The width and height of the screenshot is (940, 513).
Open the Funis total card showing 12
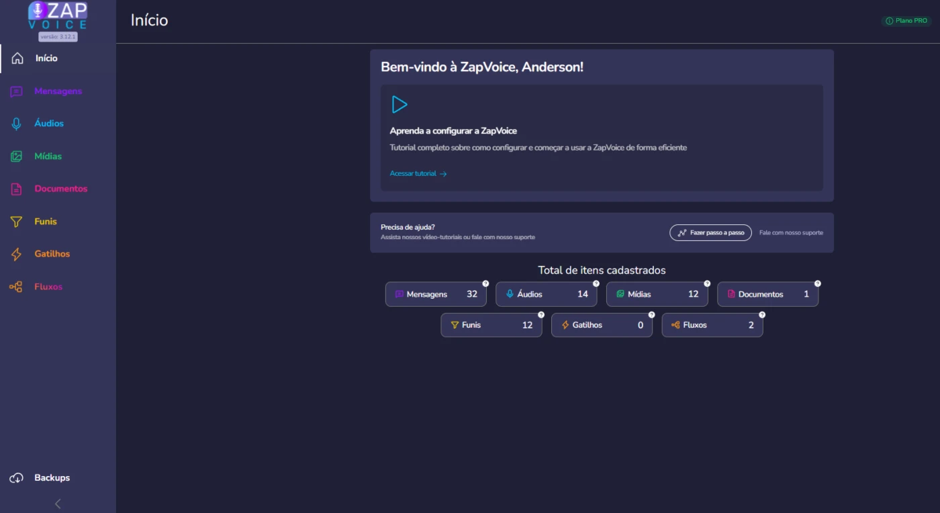(491, 325)
